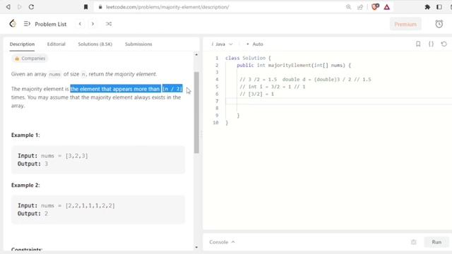The image size is (452, 254).
Task: Click the input 'nums = [3,2,3]'
Action: click(x=64, y=156)
